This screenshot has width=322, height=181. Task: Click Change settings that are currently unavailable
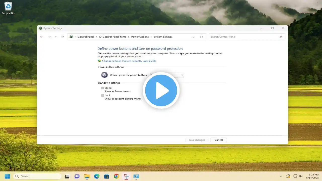[x=129, y=61]
